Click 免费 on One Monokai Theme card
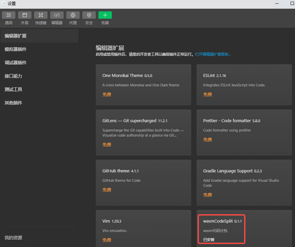Screen dimensions: 295x247 click(107, 94)
